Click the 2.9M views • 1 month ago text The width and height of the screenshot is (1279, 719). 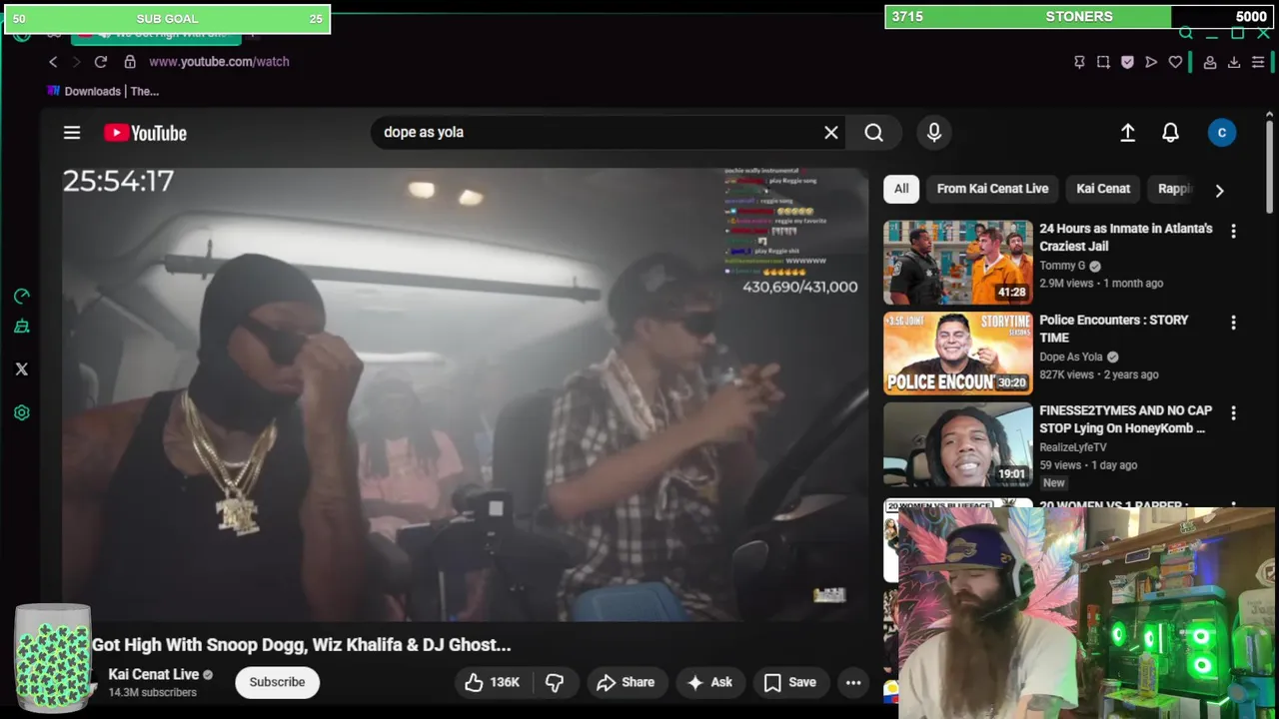[1101, 284]
